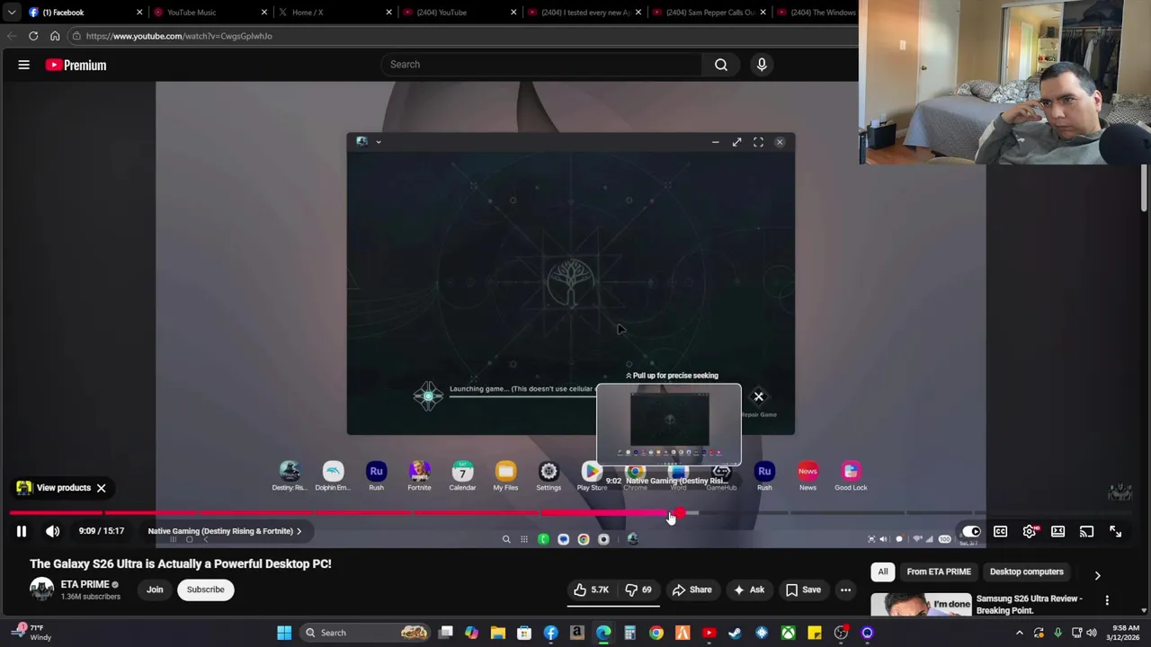The height and width of the screenshot is (647, 1151).
Task: Enter fullscreen mode in the player
Action: click(1116, 531)
